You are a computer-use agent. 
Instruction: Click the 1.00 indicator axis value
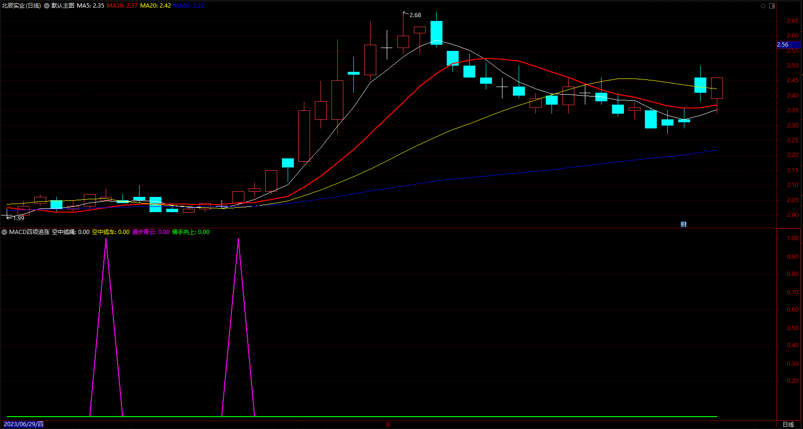click(x=793, y=238)
